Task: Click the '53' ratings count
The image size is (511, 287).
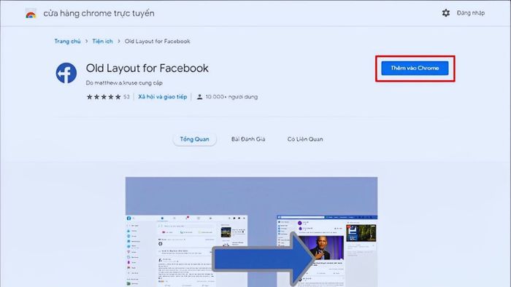Action: tap(126, 97)
